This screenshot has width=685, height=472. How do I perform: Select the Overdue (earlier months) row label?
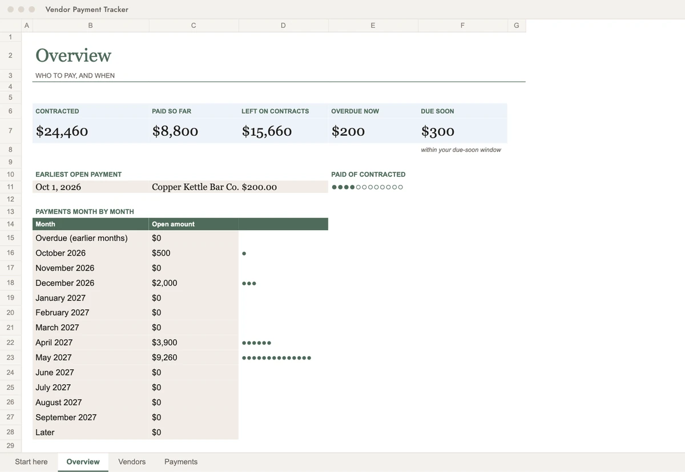pos(82,238)
